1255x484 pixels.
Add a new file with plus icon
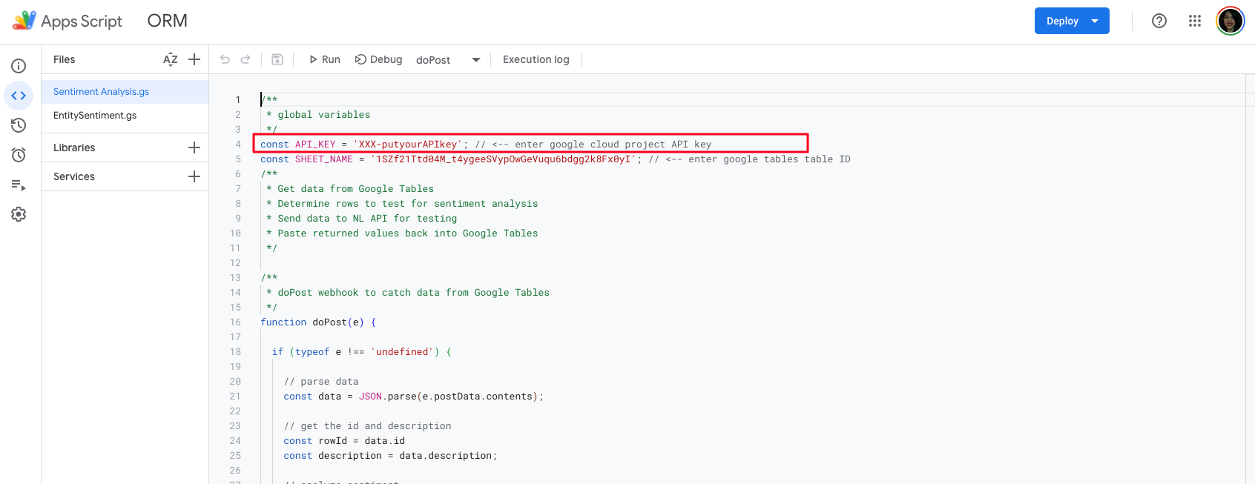click(x=194, y=59)
